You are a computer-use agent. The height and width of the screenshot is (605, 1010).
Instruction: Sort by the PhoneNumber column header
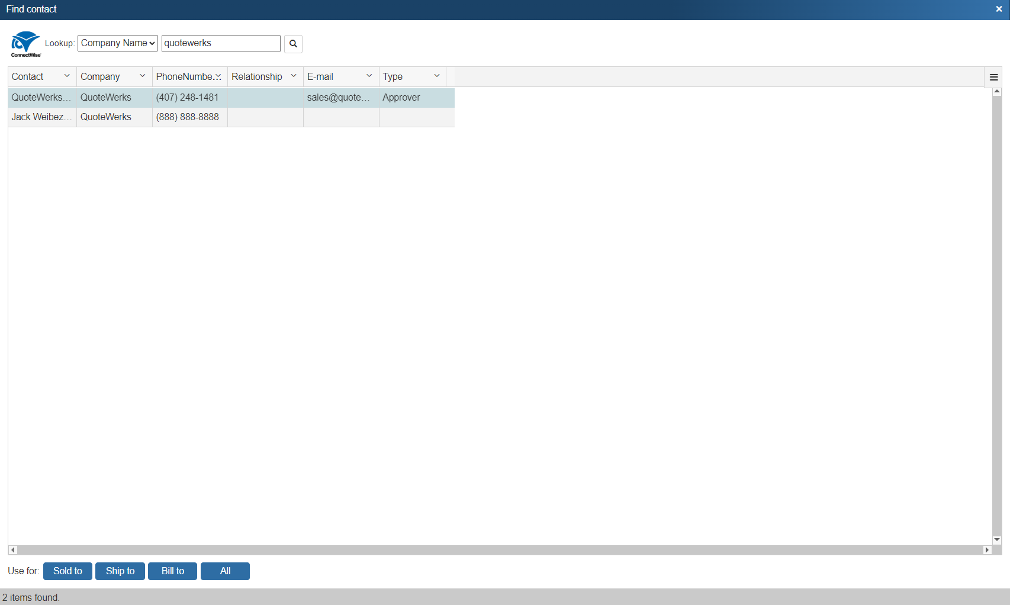click(x=184, y=77)
